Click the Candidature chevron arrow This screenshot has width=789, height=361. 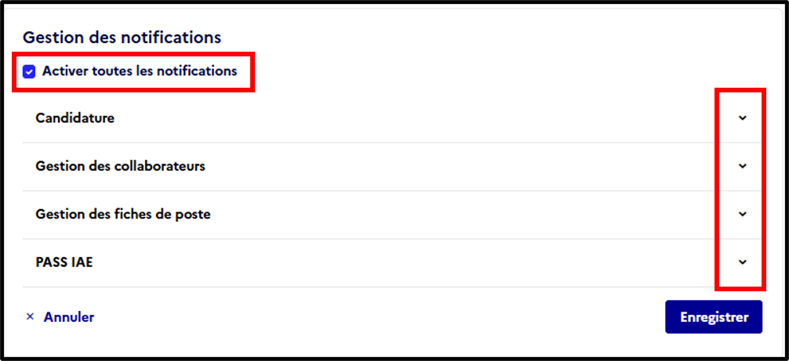click(742, 118)
